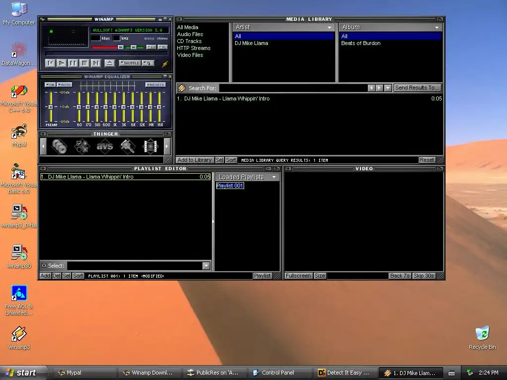The width and height of the screenshot is (507, 380).
Task: Open the equalizer PRESETS menu
Action: [x=155, y=85]
